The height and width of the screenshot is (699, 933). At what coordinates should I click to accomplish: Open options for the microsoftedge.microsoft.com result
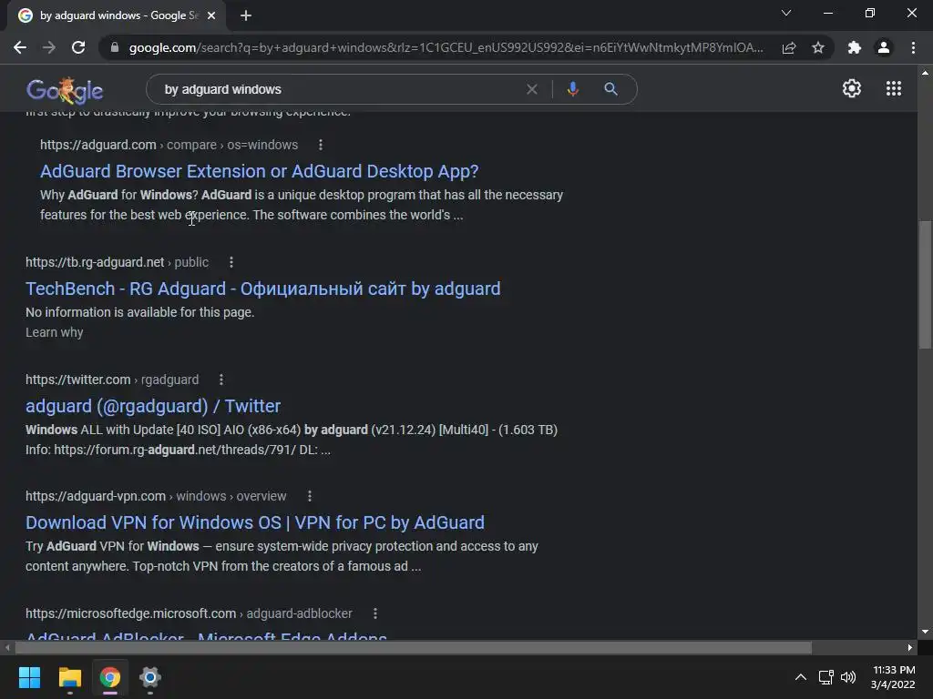tap(375, 613)
